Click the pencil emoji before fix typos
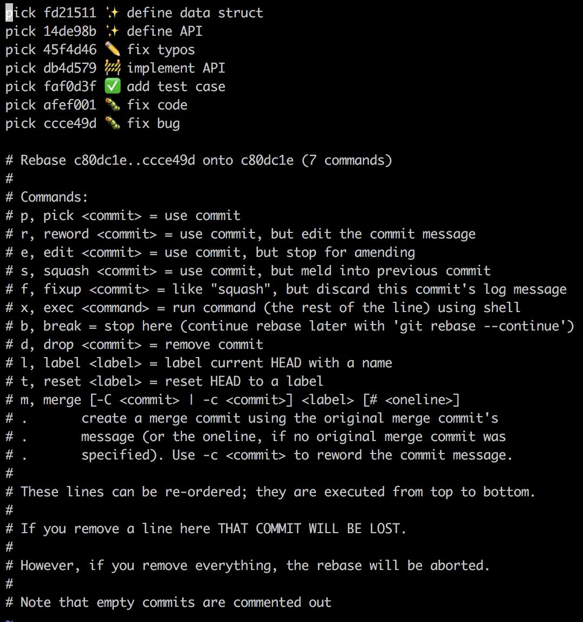This screenshot has width=583, height=622. point(112,50)
